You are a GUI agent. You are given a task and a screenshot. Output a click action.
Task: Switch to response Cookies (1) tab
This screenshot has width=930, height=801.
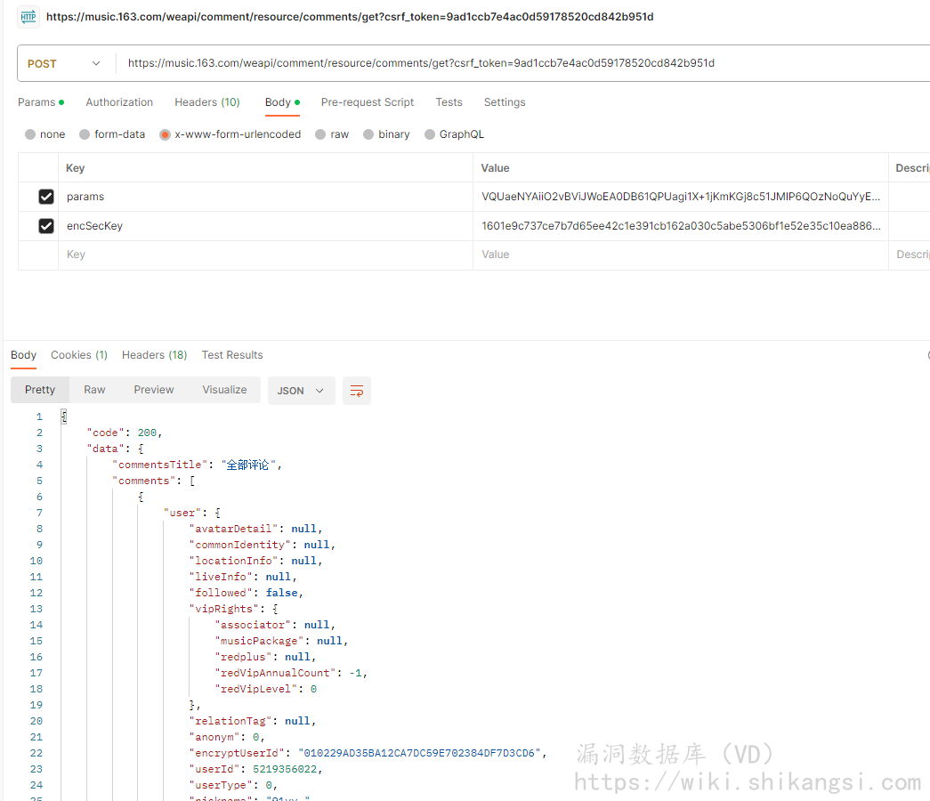[79, 355]
